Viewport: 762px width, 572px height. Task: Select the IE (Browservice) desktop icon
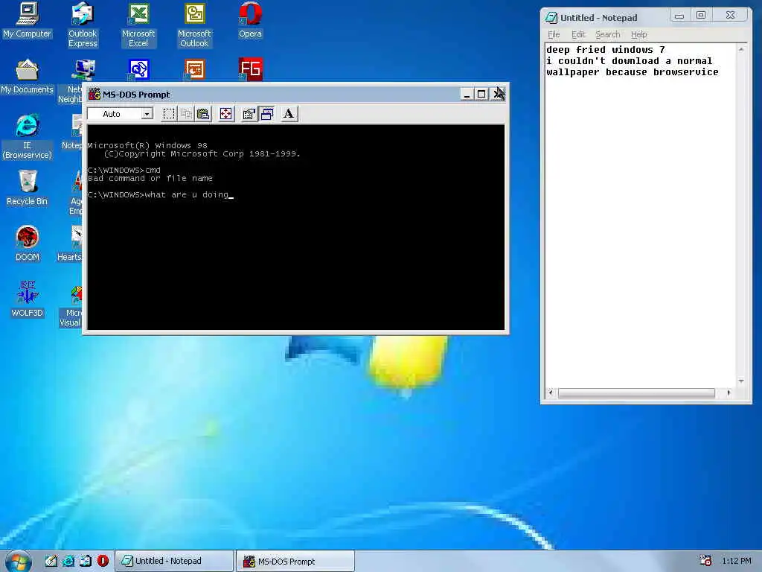point(27,137)
